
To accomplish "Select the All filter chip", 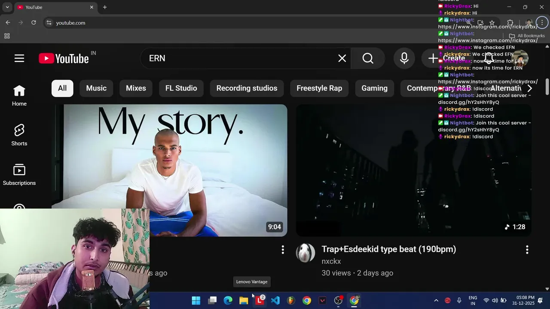I will click(x=62, y=88).
